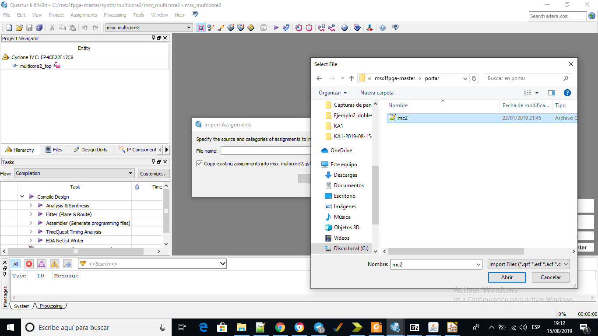Toggle the All messages filter button

coord(16,264)
